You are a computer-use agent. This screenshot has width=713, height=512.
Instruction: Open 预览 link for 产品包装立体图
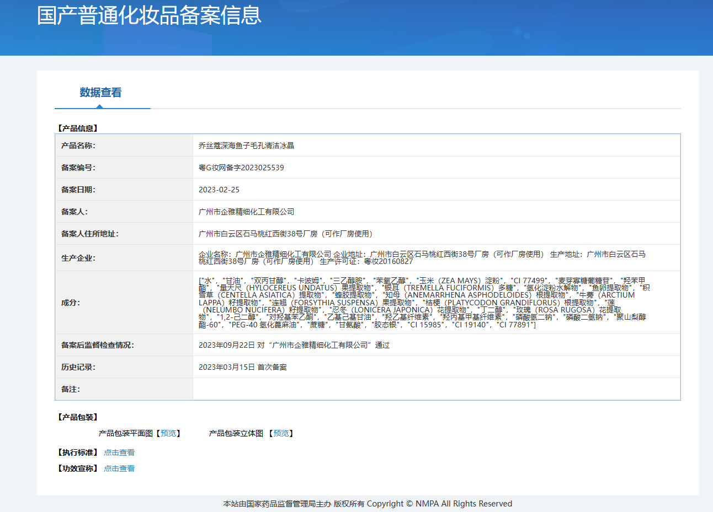[x=281, y=433]
